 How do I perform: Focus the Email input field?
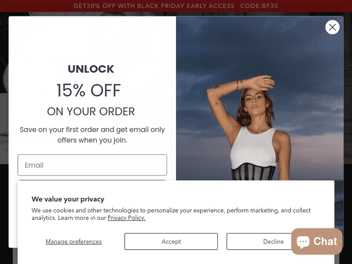coord(92,165)
